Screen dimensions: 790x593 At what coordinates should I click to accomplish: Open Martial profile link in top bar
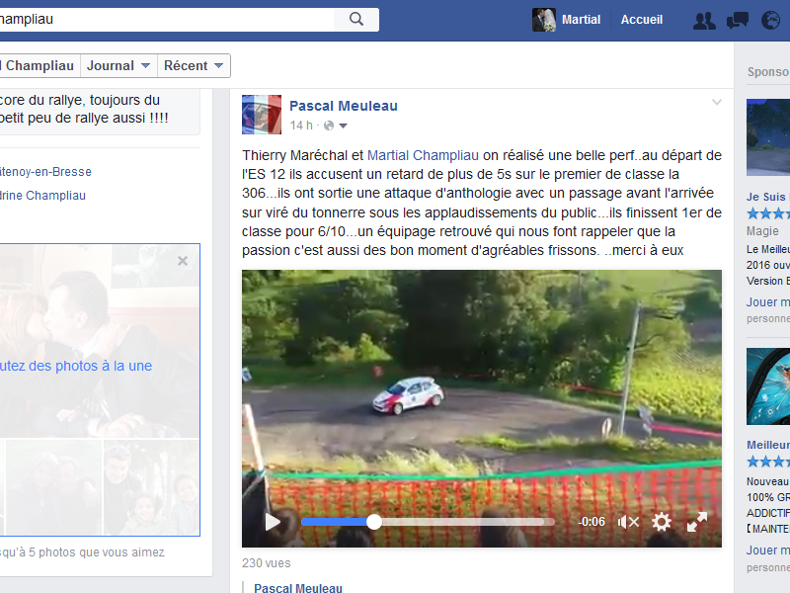pos(581,20)
